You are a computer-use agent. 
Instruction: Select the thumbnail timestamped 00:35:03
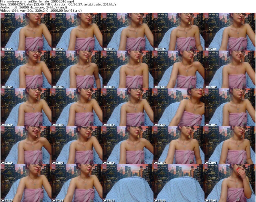click(x=230, y=183)
